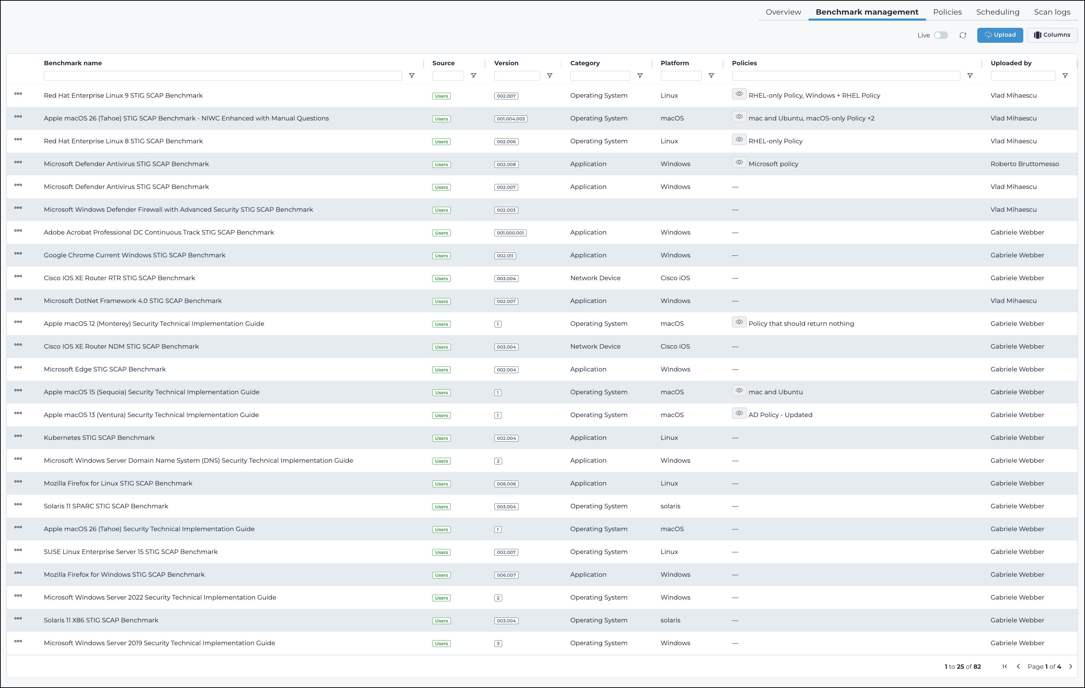Open filter icon for Uploaded by column
The height and width of the screenshot is (688, 1085).
pyautogui.click(x=1065, y=76)
